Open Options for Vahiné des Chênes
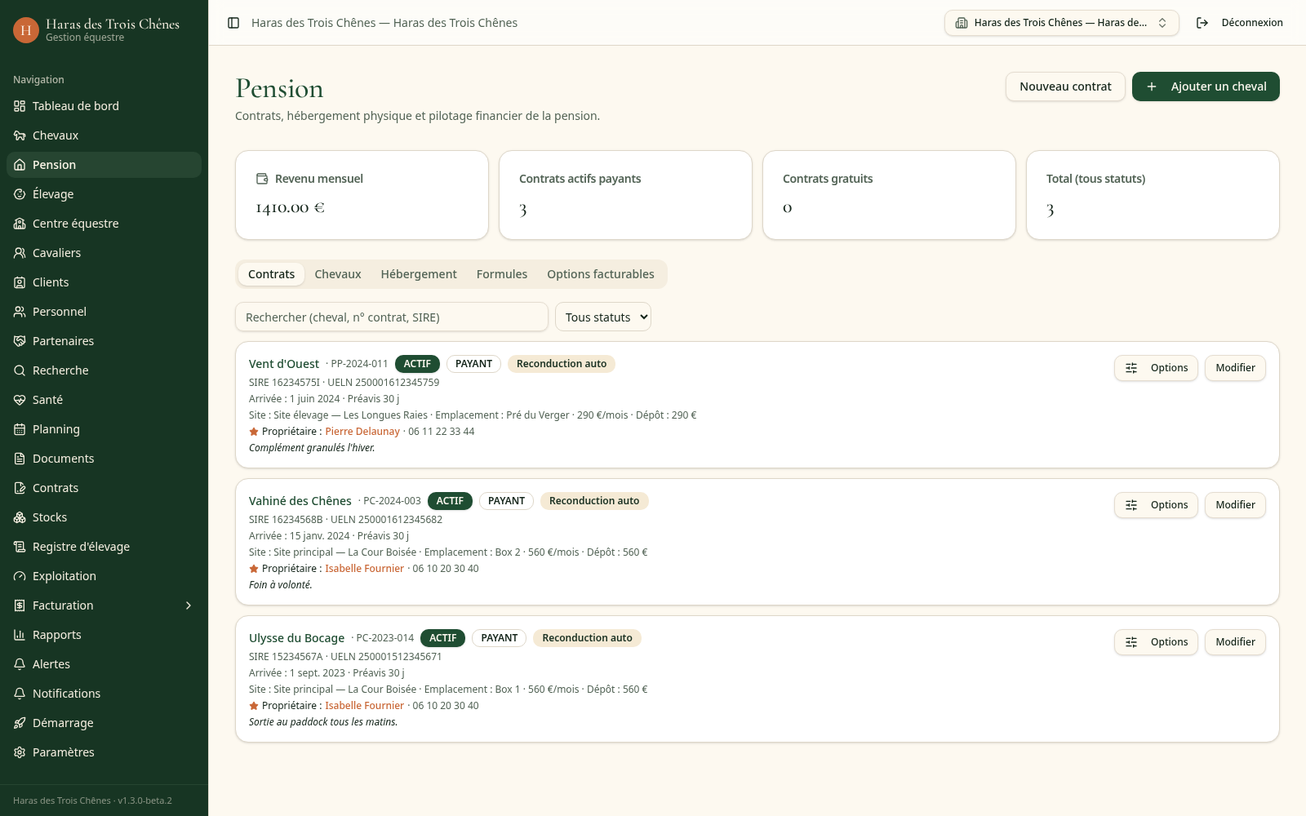Viewport: 1306px width, 816px height. (x=1156, y=505)
